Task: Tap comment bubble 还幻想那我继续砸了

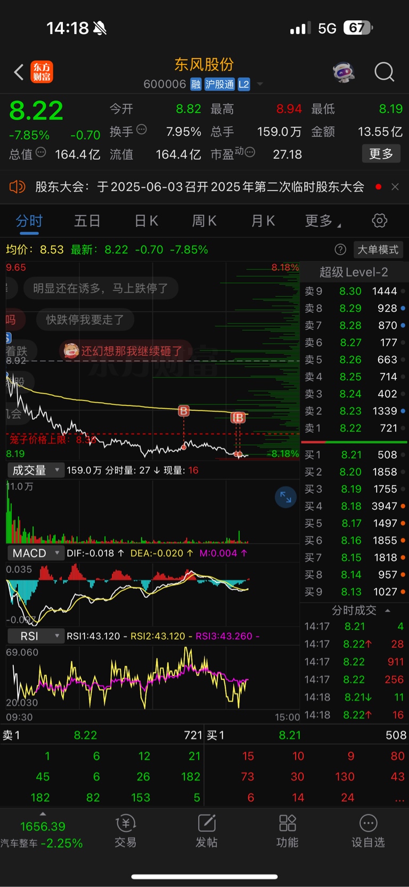Action: 126,351
